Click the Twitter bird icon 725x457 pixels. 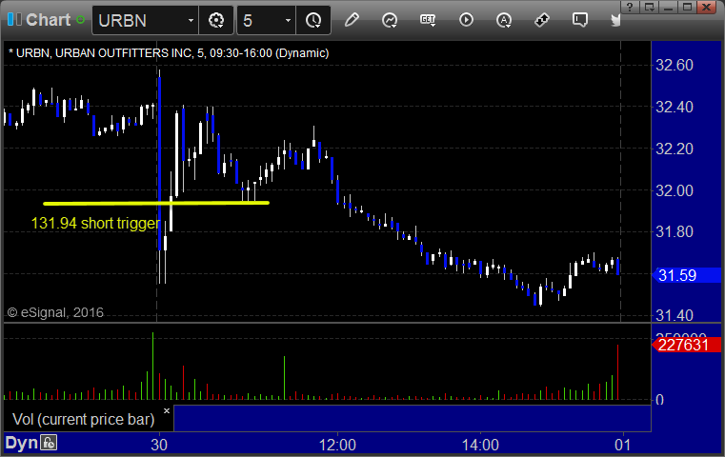[x=614, y=20]
